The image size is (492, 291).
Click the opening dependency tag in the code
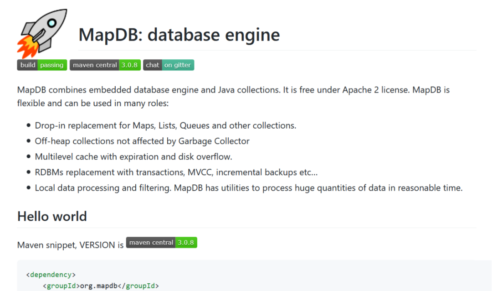pyautogui.click(x=51, y=275)
